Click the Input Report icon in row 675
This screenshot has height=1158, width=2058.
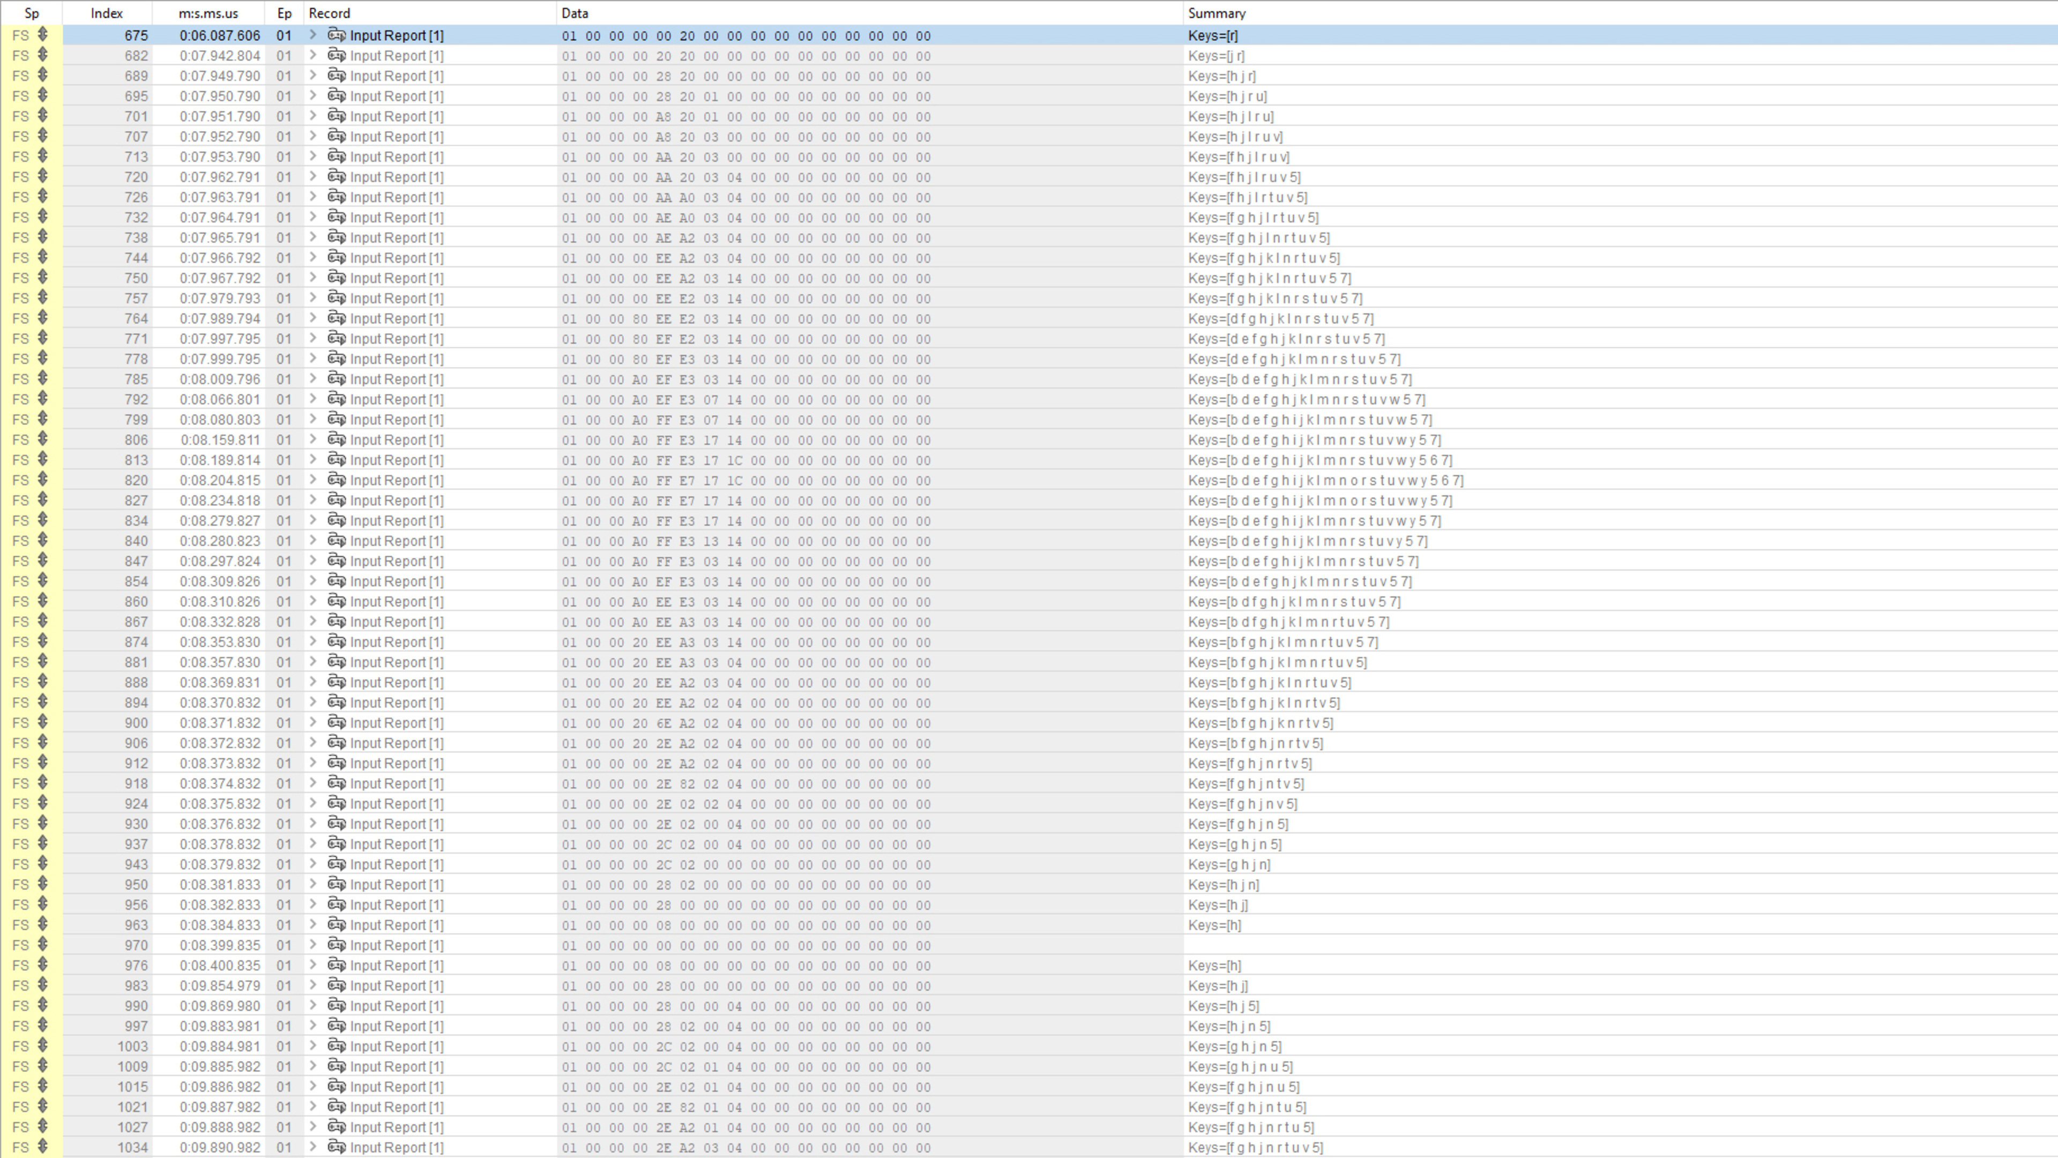pyautogui.click(x=337, y=35)
